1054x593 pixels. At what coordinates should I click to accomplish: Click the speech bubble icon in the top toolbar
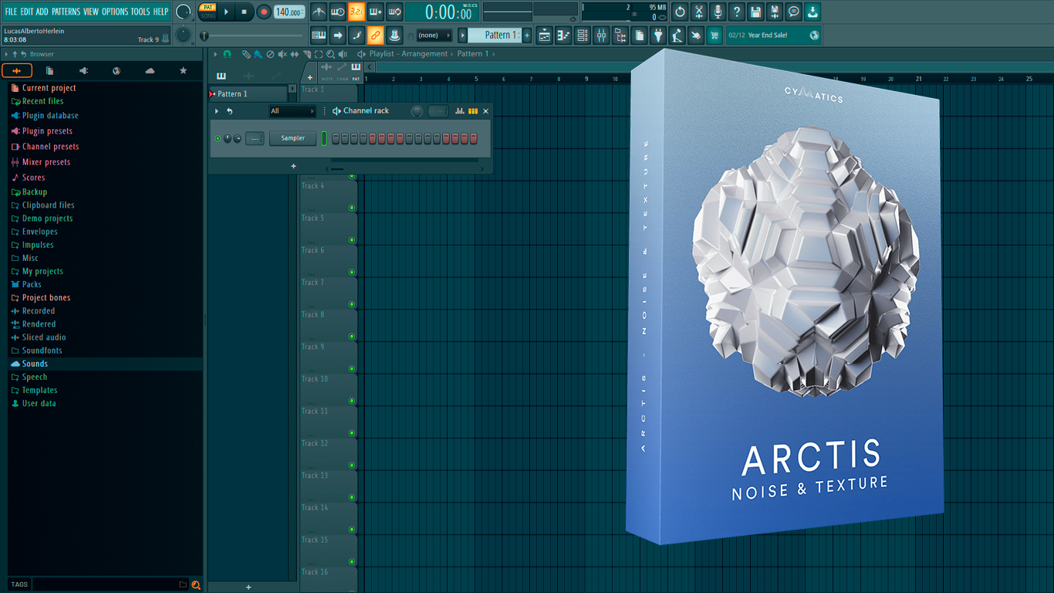click(793, 12)
